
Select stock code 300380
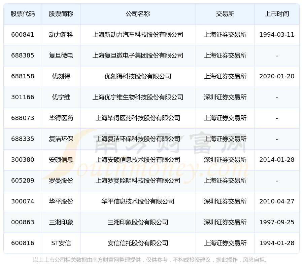pyautogui.click(x=23, y=160)
